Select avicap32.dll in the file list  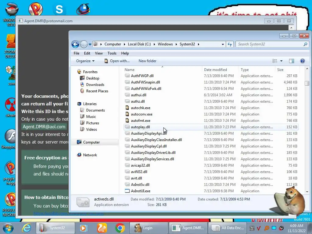[x=140, y=165]
